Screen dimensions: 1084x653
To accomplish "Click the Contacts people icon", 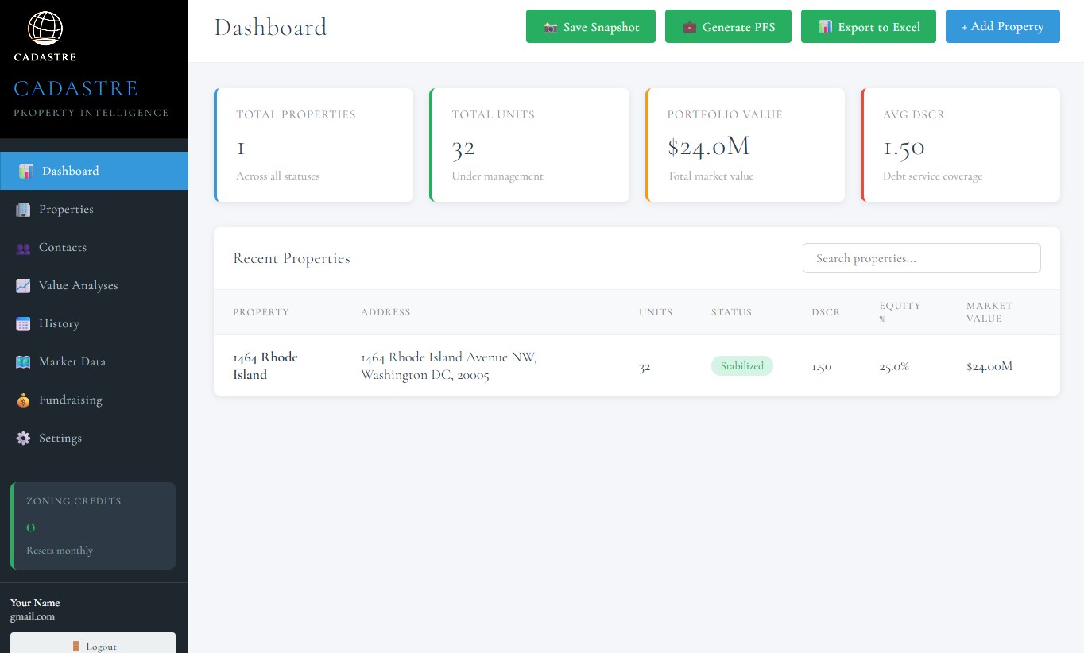I will (x=25, y=247).
